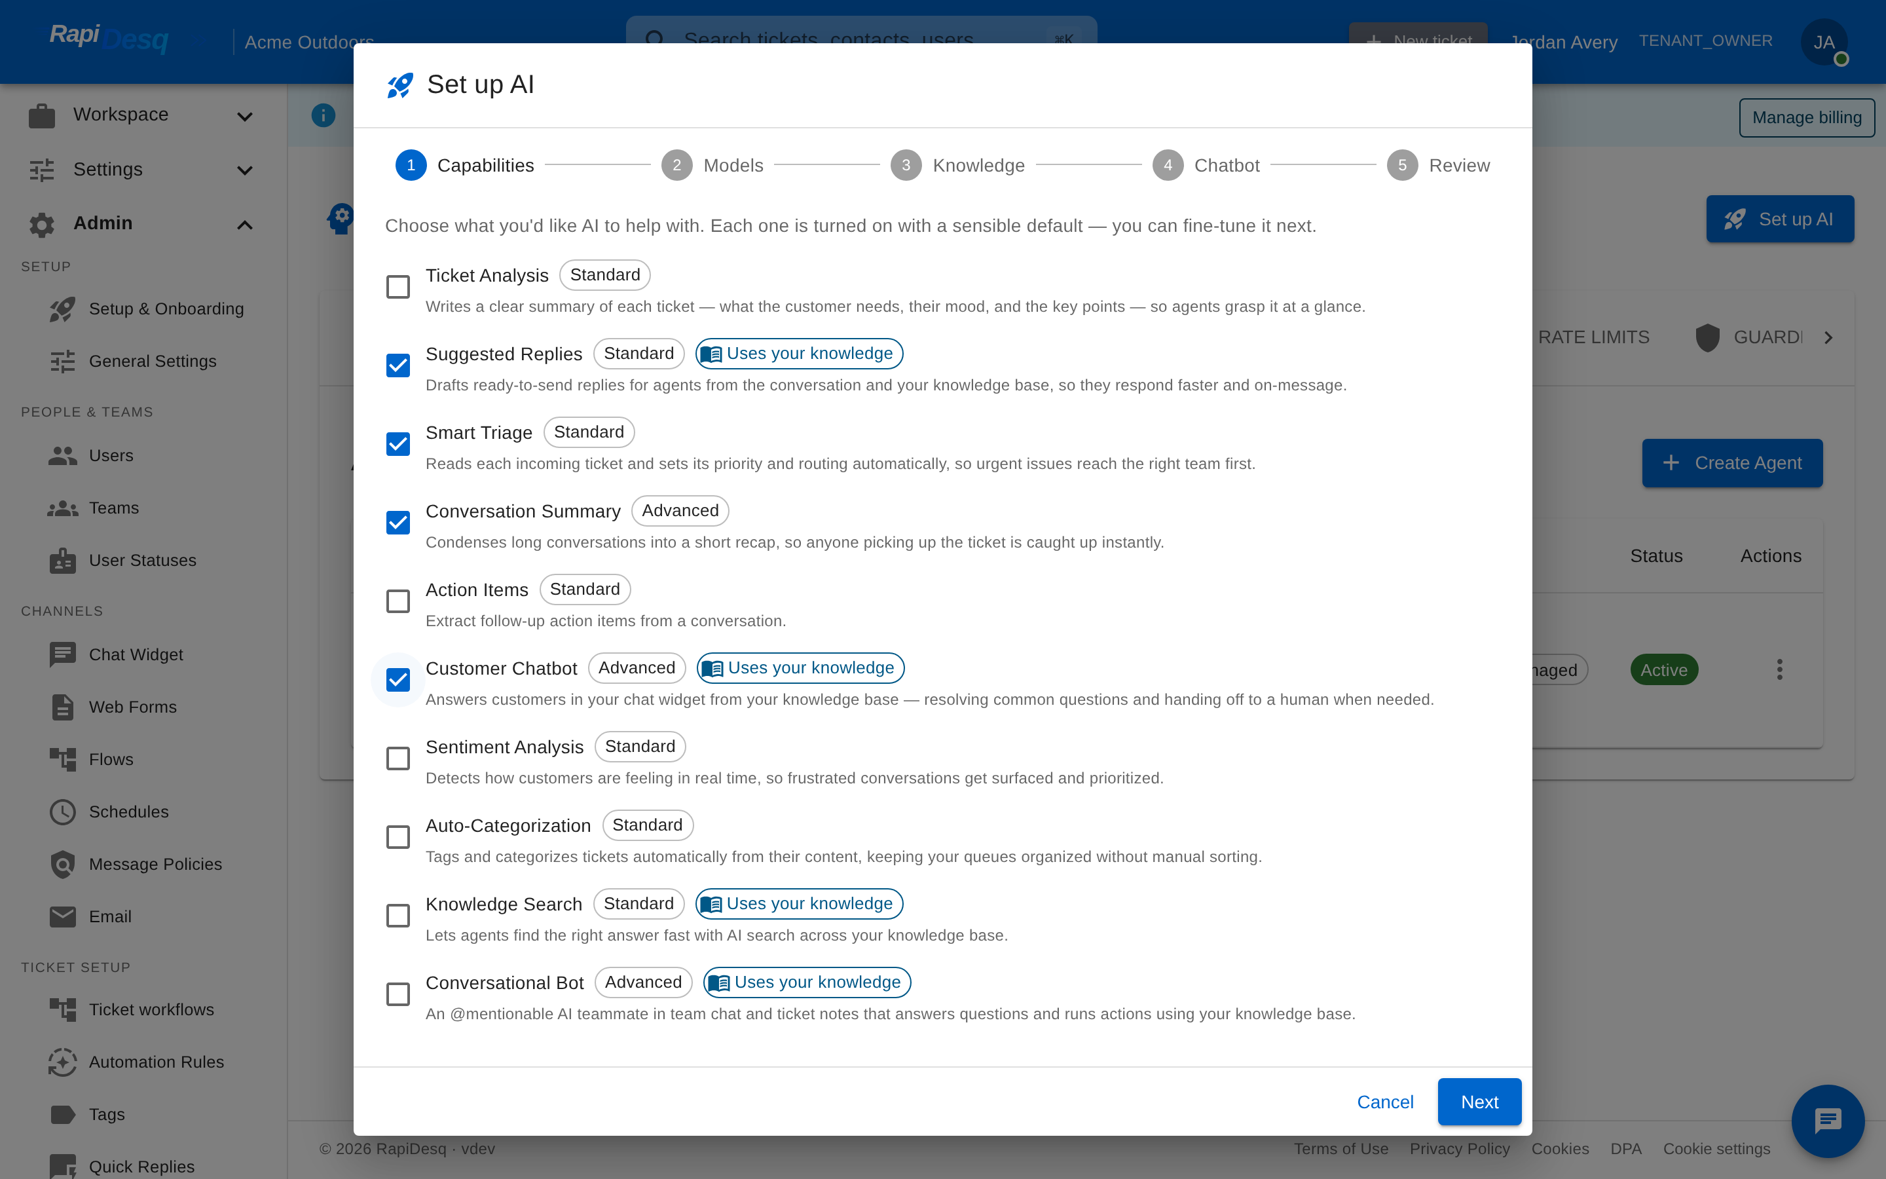Expand the Workspace section chevron
Image resolution: width=1886 pixels, height=1179 pixels.
tap(245, 116)
